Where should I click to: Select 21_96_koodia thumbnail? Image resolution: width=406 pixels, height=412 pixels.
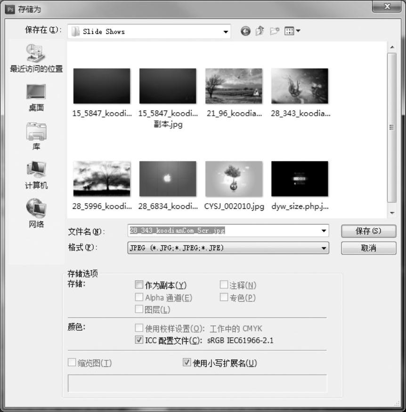(x=234, y=86)
